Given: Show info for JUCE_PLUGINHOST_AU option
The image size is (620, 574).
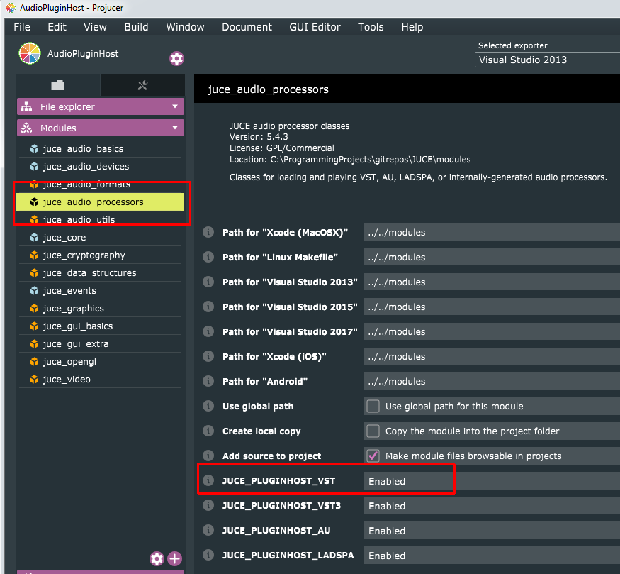Looking at the screenshot, I should pyautogui.click(x=208, y=530).
